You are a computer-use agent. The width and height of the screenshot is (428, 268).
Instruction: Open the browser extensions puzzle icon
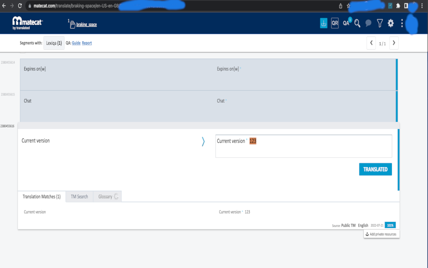398,6
